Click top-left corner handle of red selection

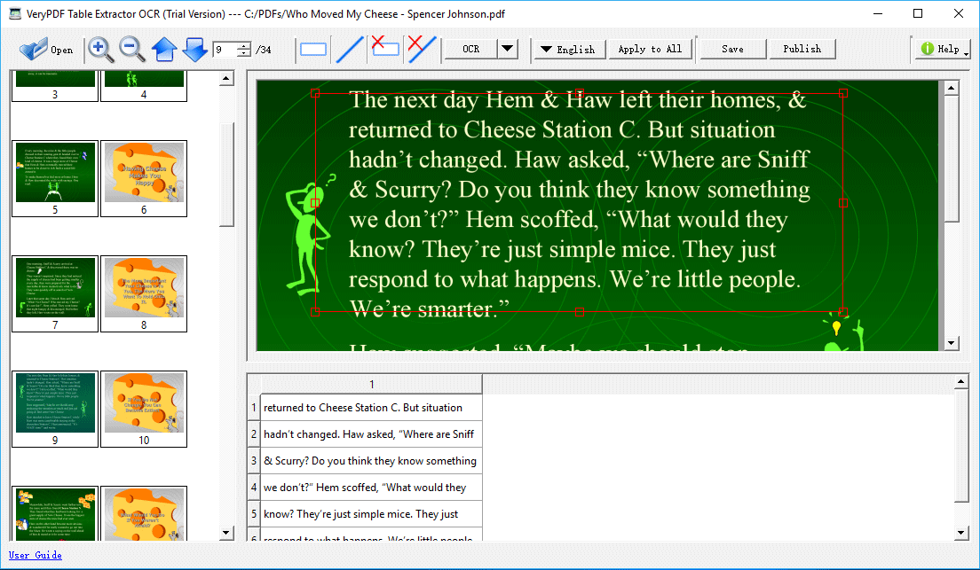(315, 93)
